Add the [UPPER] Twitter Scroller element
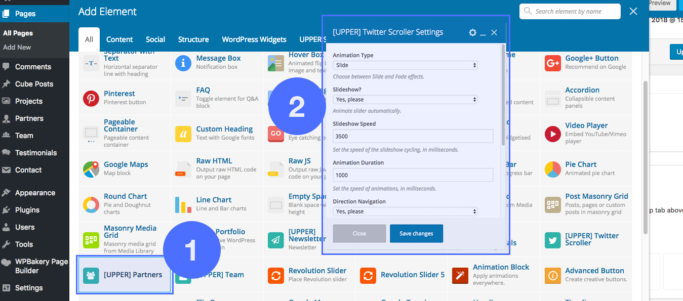The height and width of the screenshot is (301, 683). 591,239
